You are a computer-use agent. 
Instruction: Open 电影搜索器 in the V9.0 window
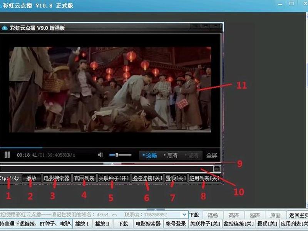pos(57,178)
